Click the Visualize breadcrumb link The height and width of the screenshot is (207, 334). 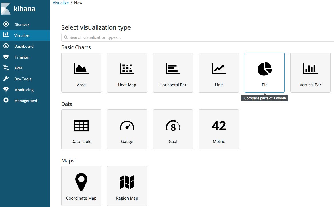[x=61, y=3]
